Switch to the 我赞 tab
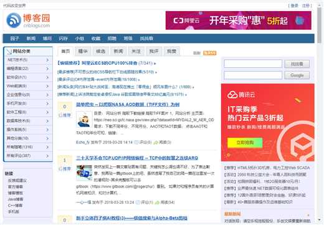Image resolution: width=324 pixels, height=225 pixels. 172,51
